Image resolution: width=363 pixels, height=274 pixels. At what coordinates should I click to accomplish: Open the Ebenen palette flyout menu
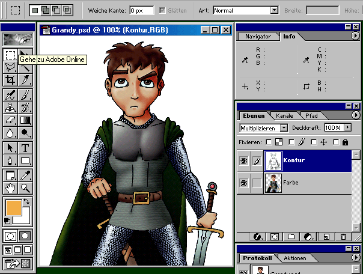[x=356, y=115]
